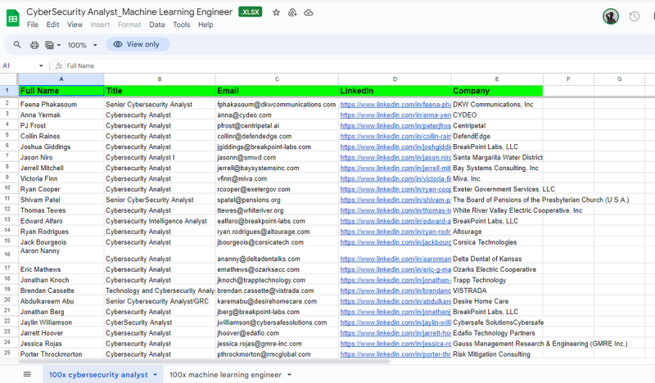Select column A header
This screenshot has width=655, height=383.
click(61, 79)
